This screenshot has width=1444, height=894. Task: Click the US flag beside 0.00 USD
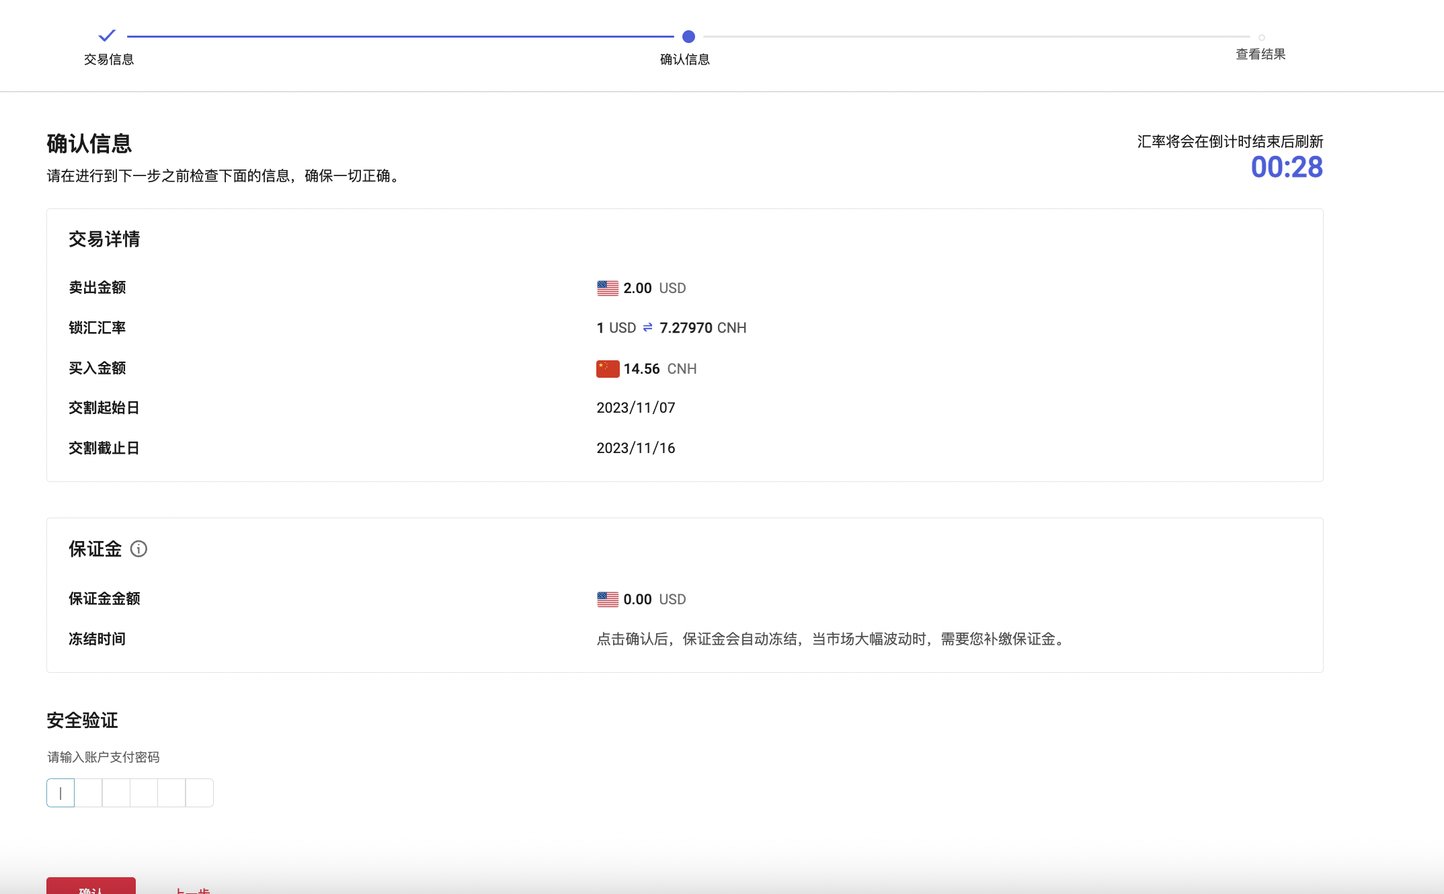tap(608, 600)
